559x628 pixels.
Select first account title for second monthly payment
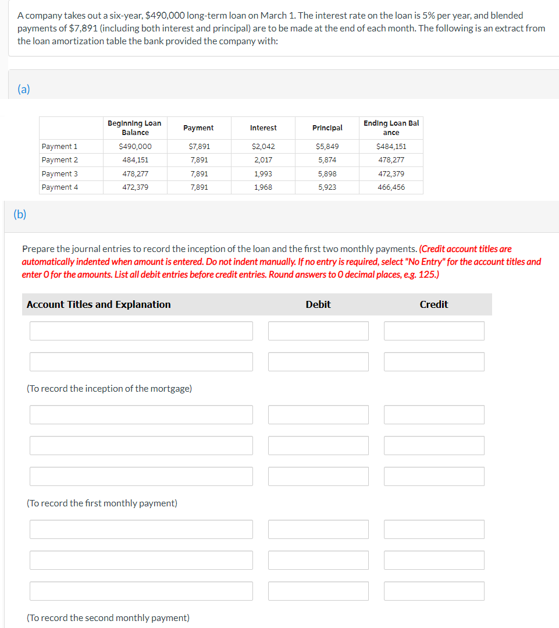click(x=141, y=529)
